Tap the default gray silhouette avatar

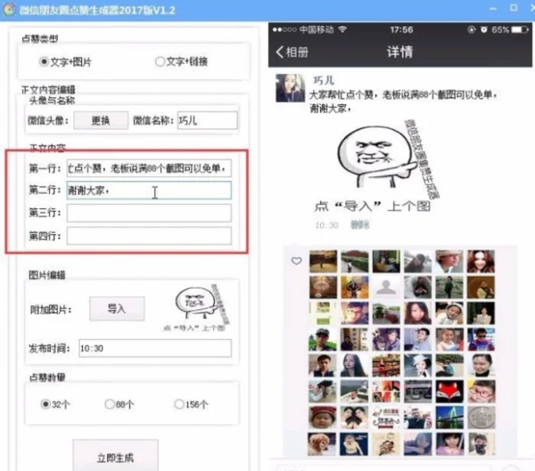(386, 287)
